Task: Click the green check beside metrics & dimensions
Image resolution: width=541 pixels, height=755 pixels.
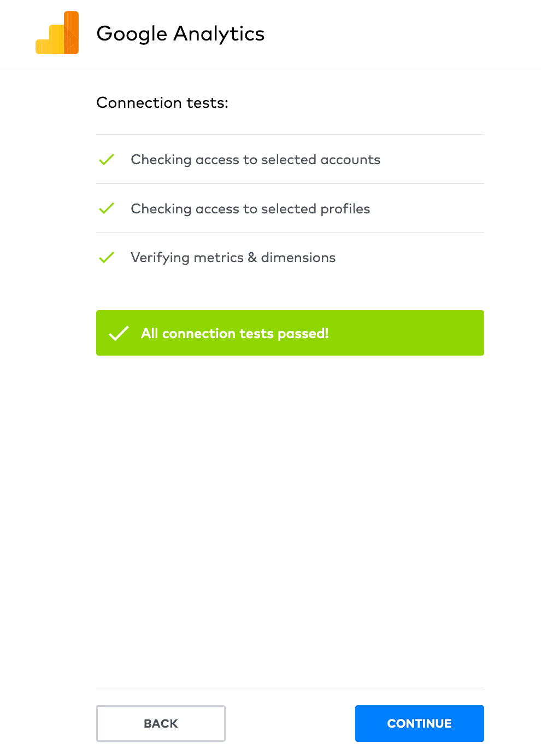Action: [107, 257]
